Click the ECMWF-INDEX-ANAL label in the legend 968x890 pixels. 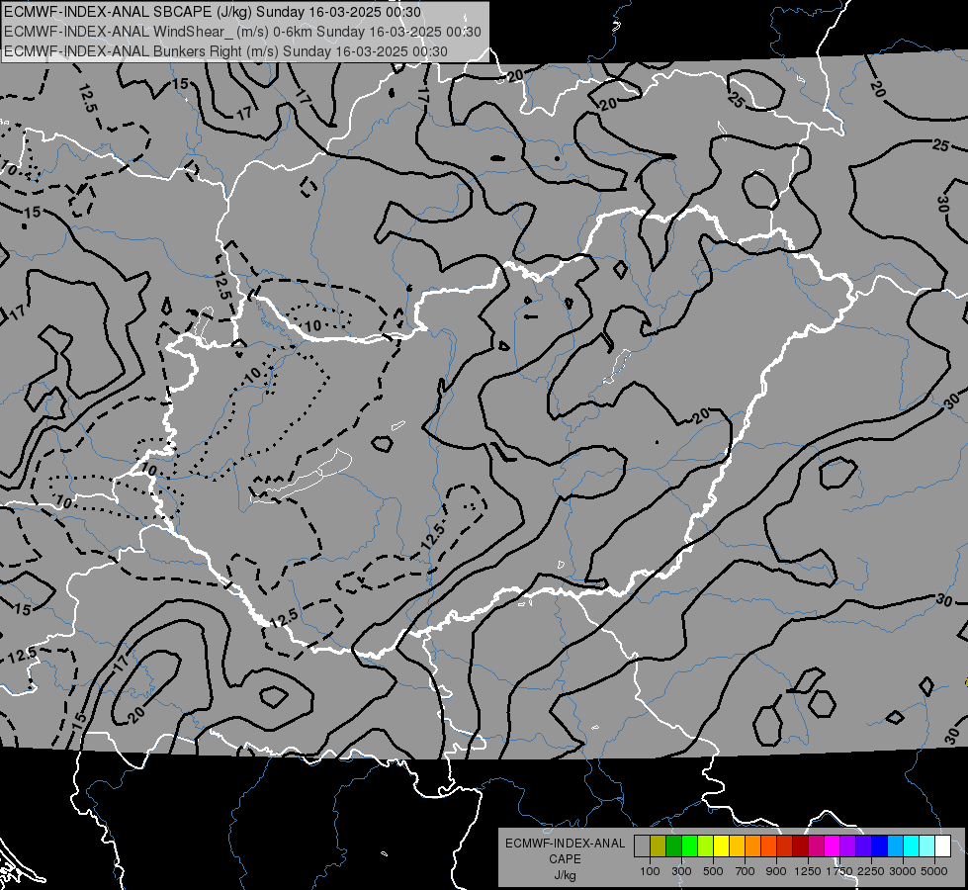coord(566,844)
